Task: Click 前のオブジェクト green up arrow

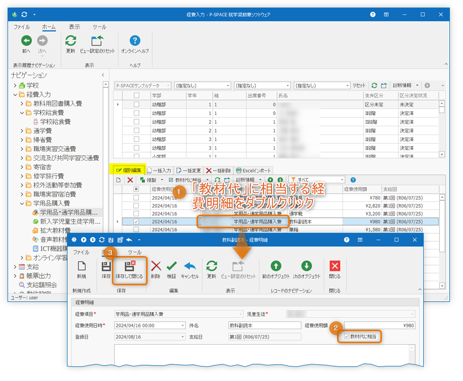Action: [x=276, y=266]
